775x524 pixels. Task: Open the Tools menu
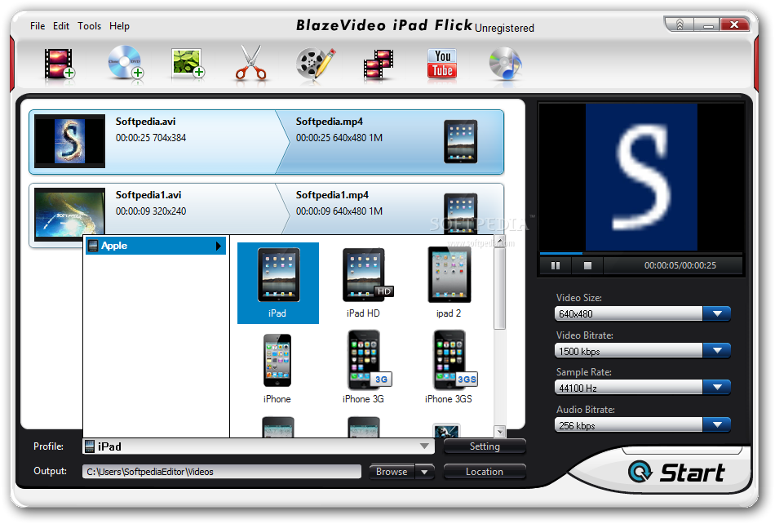point(90,25)
